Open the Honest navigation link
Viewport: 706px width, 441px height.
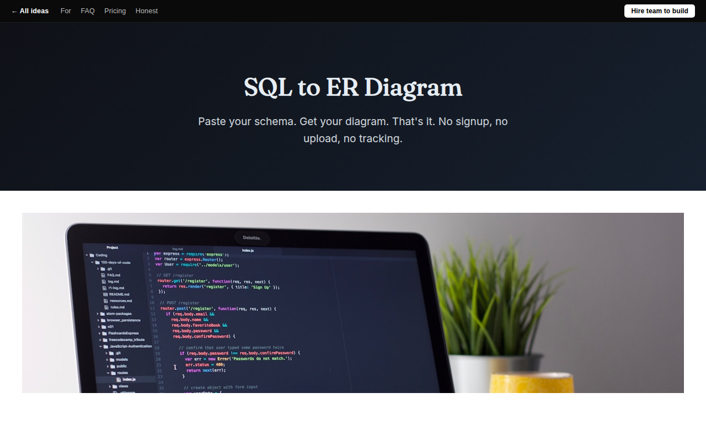pos(146,11)
